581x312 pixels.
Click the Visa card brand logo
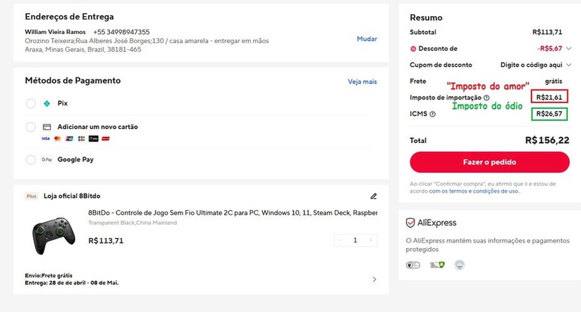tap(46, 139)
